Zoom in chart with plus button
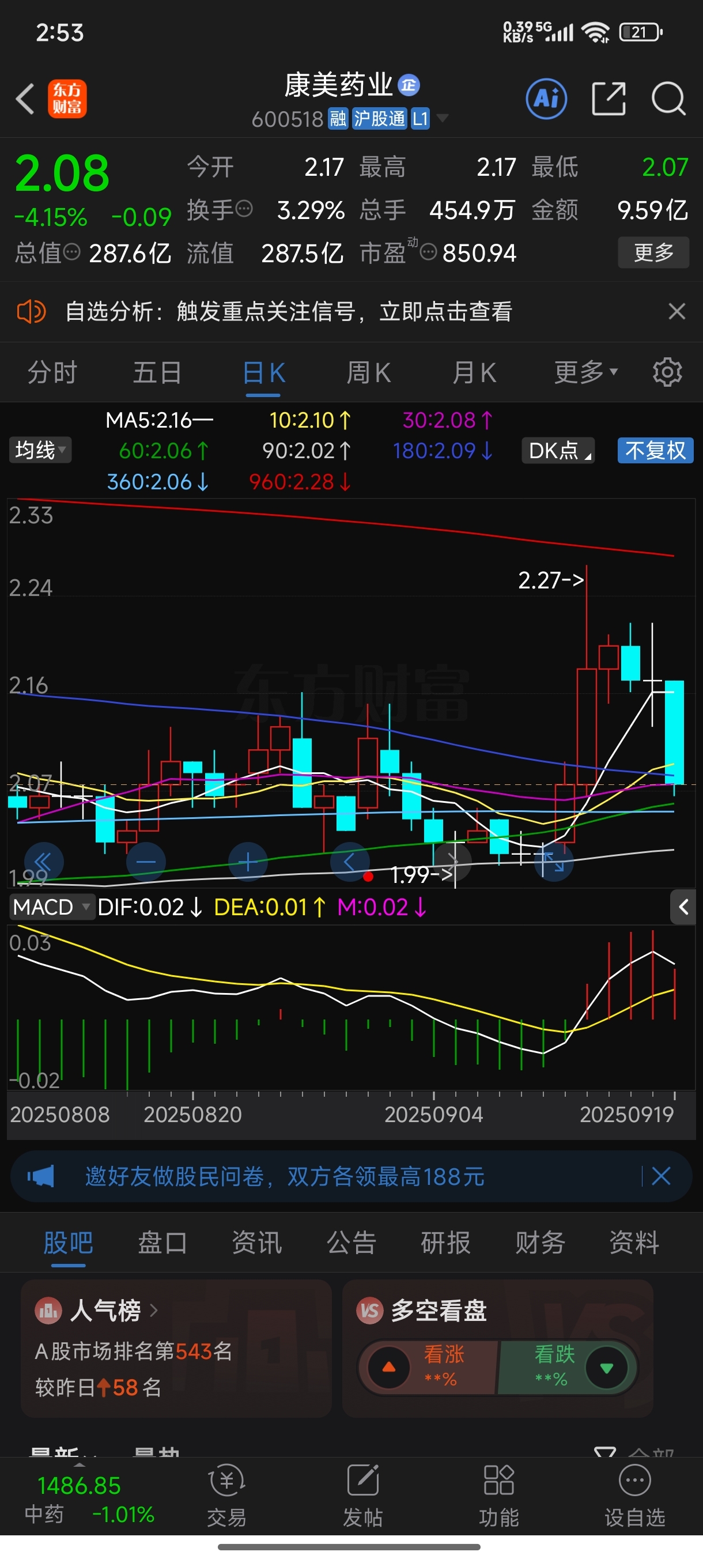Image resolution: width=703 pixels, height=1563 pixels. (248, 862)
